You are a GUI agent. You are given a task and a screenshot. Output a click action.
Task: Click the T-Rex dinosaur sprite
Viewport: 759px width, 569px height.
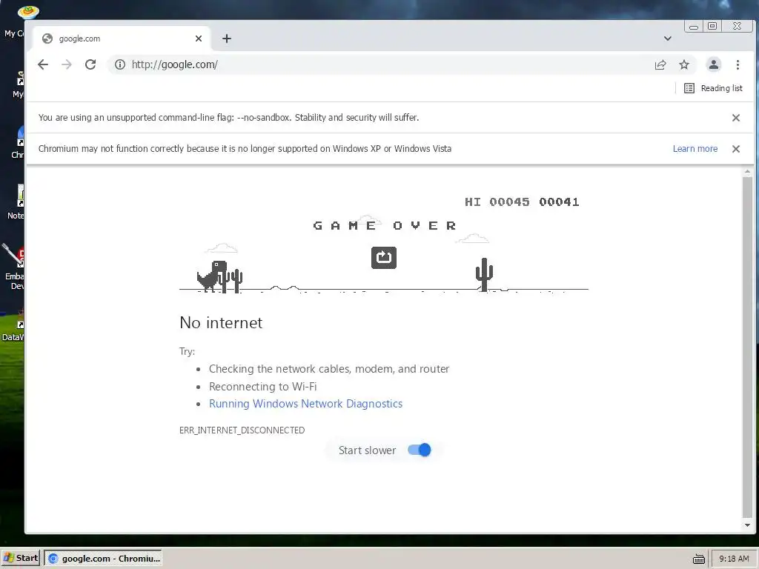tap(211, 276)
